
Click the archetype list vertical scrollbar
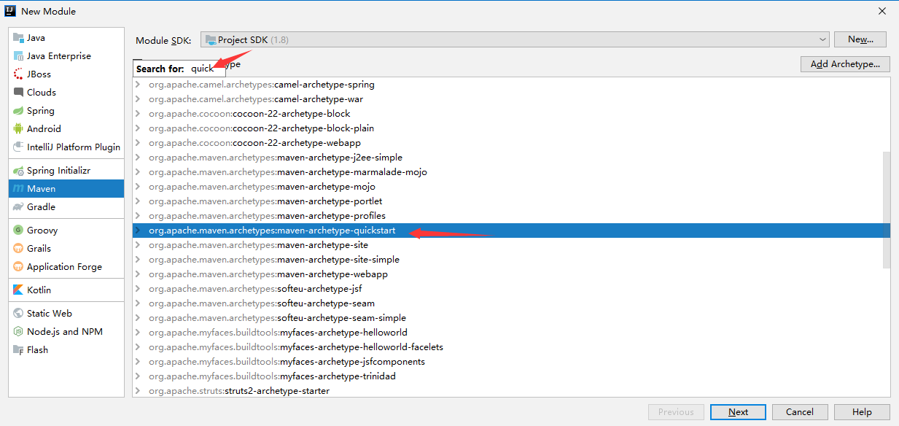click(x=886, y=209)
